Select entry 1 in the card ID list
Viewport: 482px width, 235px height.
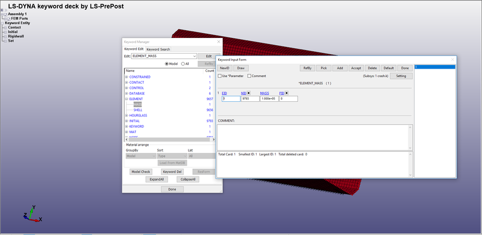pos(434,67)
